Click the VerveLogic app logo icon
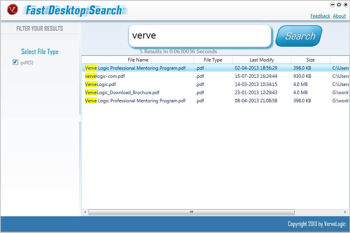The width and height of the screenshot is (350, 233). pyautogui.click(x=12, y=9)
